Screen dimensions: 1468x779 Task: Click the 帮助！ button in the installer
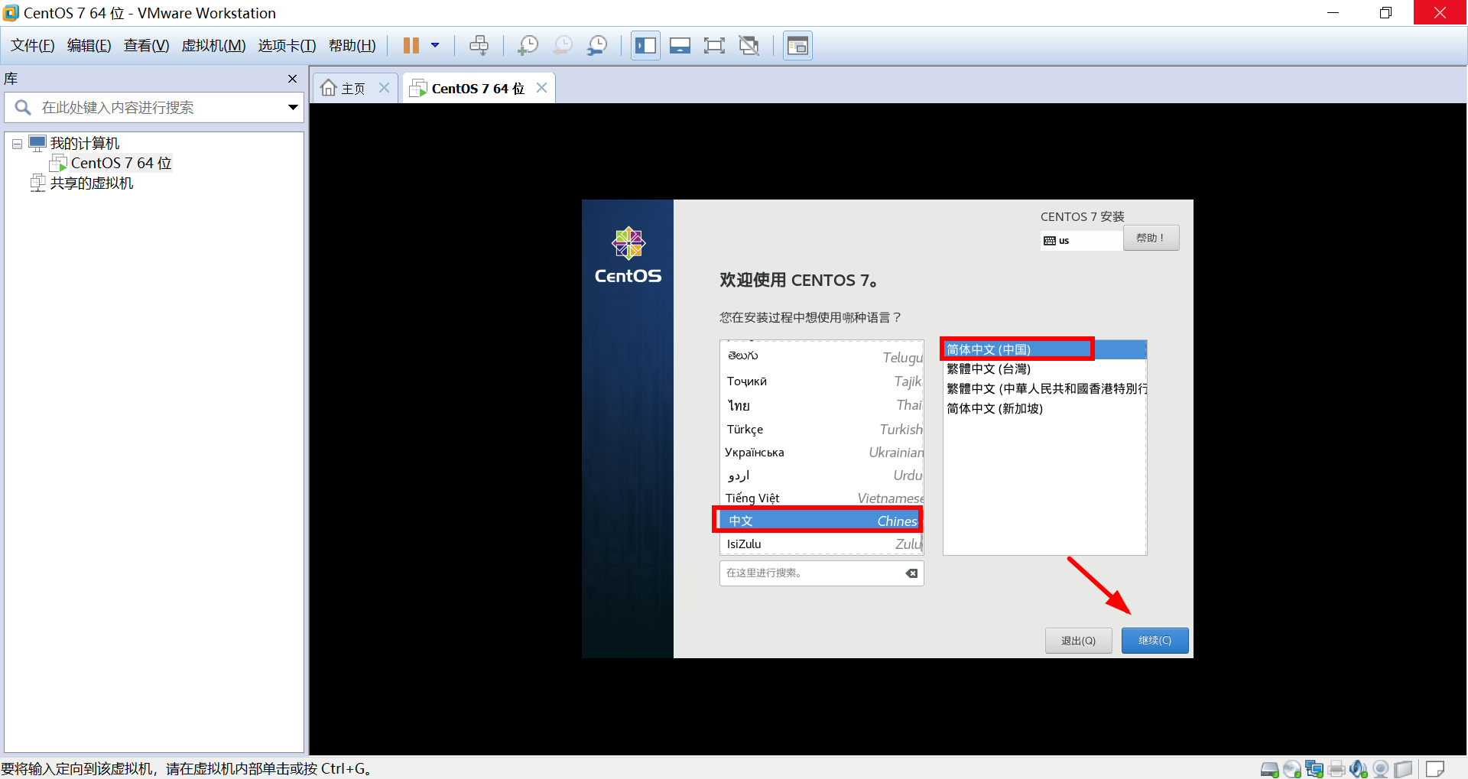click(x=1151, y=238)
